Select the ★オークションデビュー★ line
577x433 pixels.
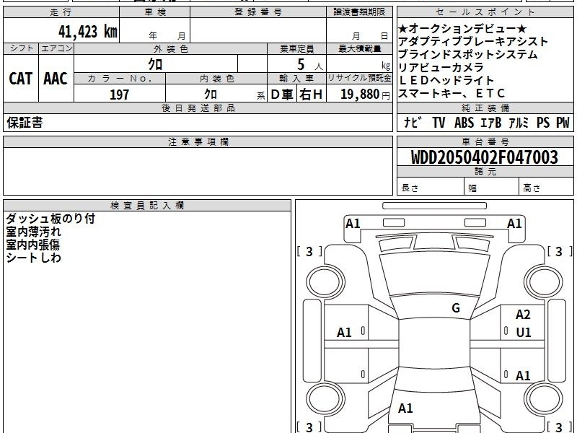point(462,28)
